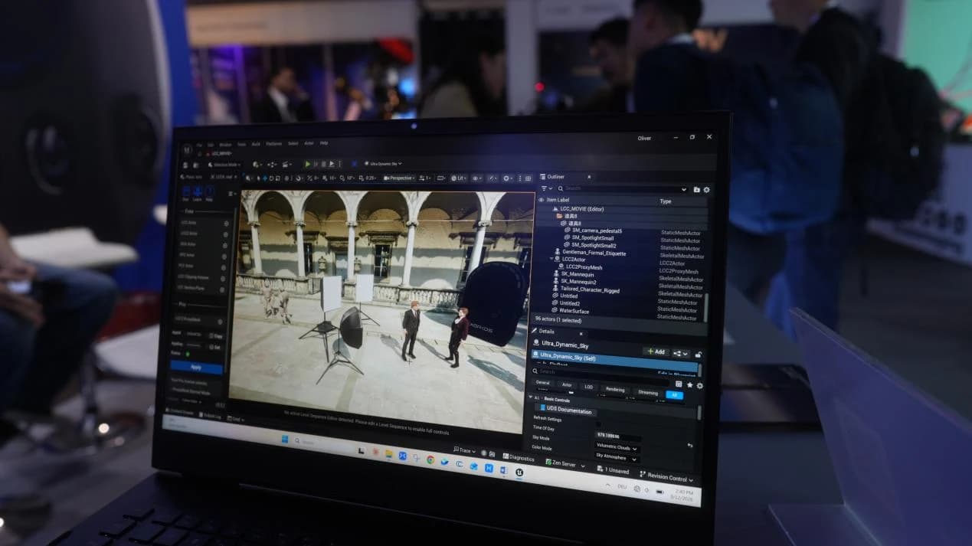Switch to the Rendering details filter

[615, 390]
